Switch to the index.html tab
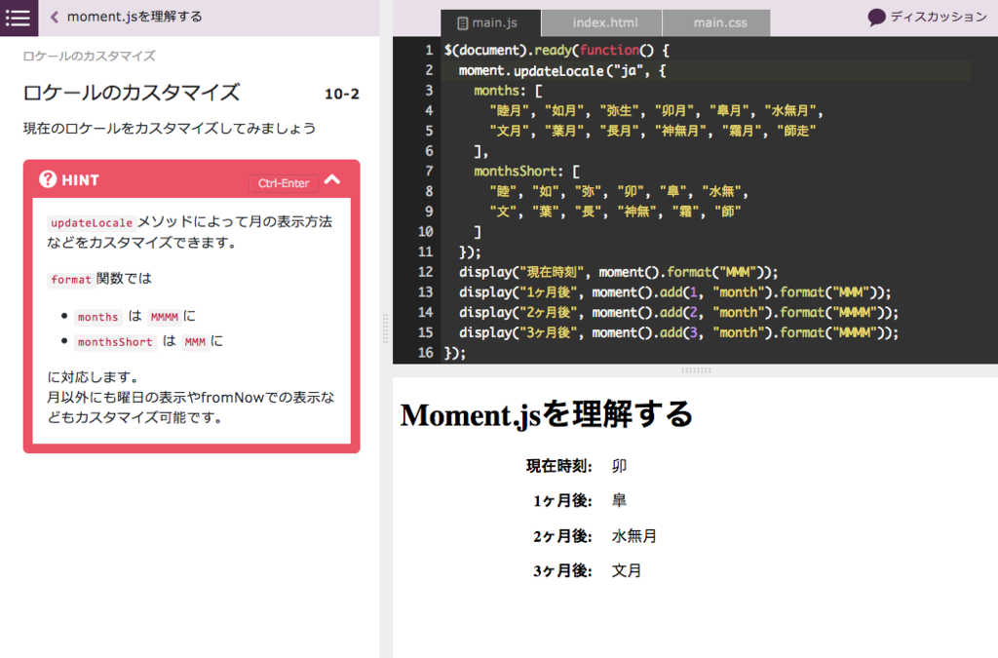This screenshot has height=658, width=998. 601,23
